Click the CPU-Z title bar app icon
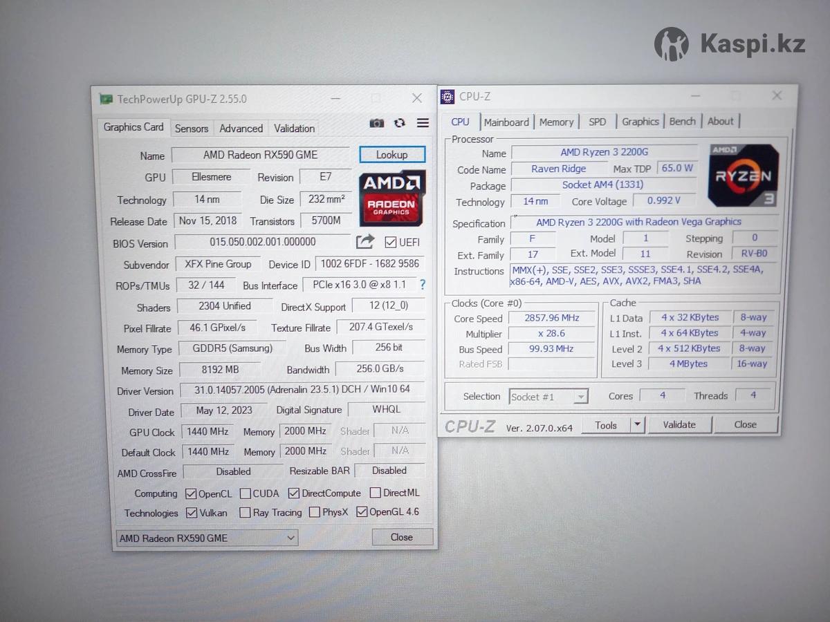The image size is (830, 622). [x=448, y=97]
